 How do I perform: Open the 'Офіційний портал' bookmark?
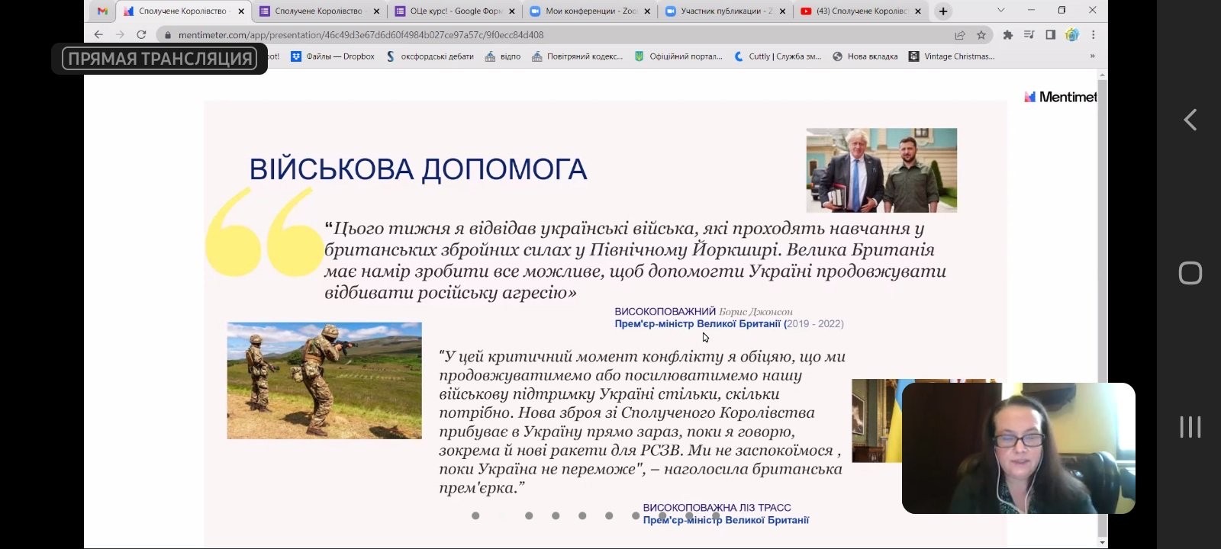click(x=678, y=56)
